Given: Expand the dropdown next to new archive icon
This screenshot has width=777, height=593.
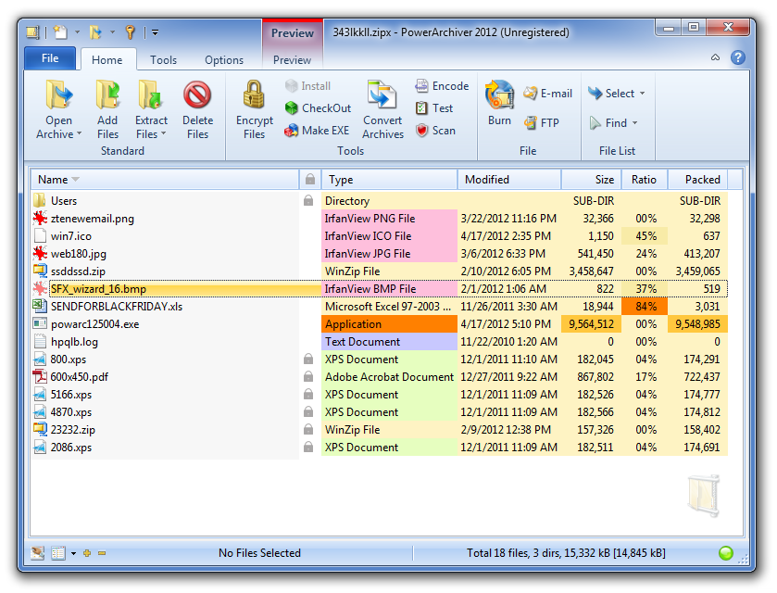Looking at the screenshot, I should [x=77, y=32].
